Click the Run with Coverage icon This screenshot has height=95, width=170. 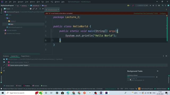156,6
